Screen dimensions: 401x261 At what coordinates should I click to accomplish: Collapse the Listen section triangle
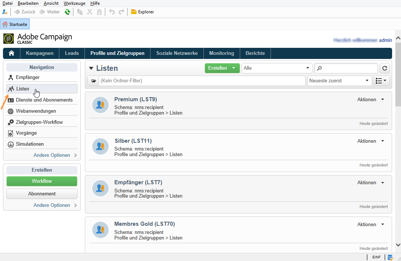[x=91, y=68]
